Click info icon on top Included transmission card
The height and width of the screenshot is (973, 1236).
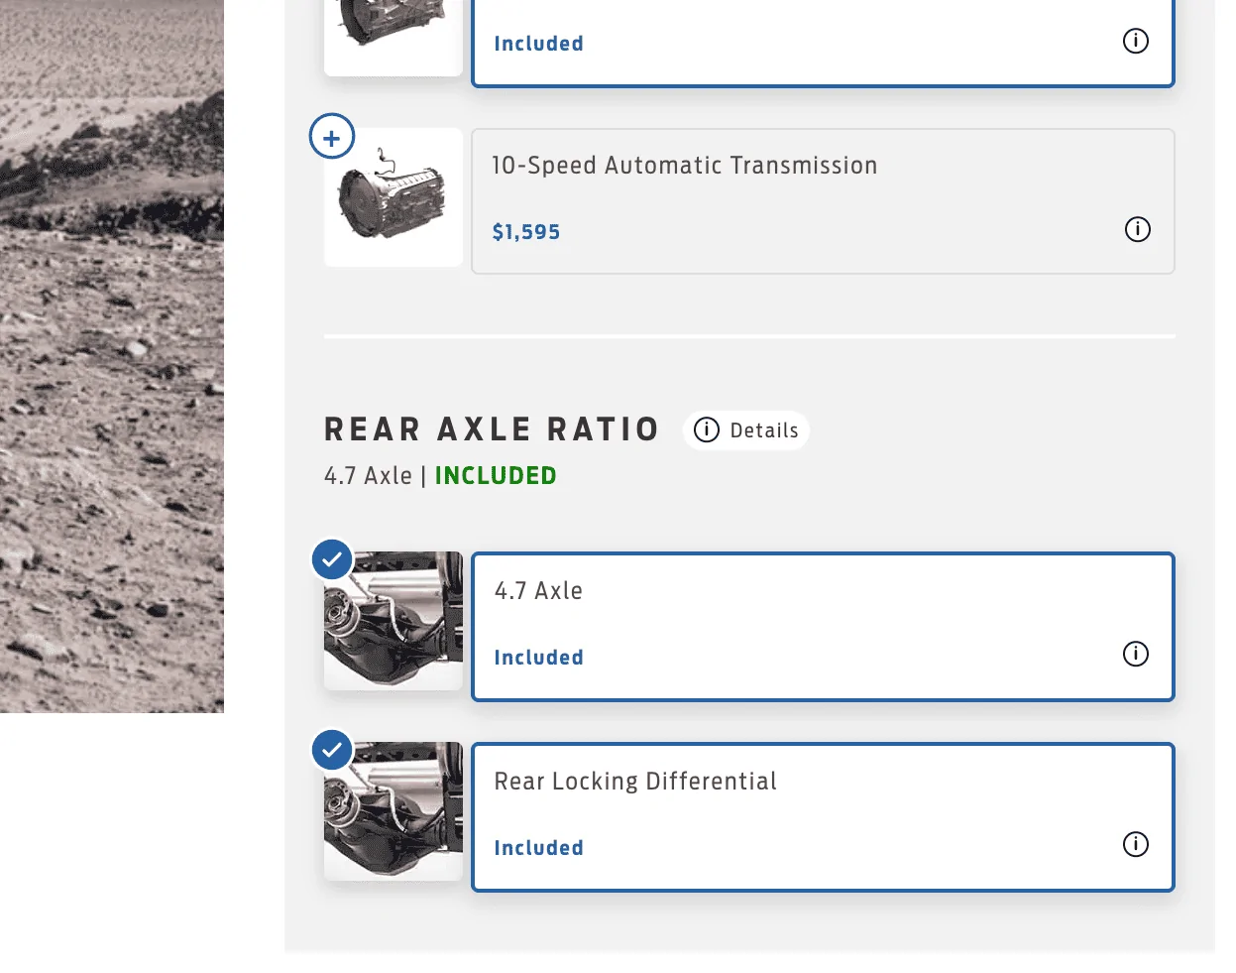point(1136,41)
